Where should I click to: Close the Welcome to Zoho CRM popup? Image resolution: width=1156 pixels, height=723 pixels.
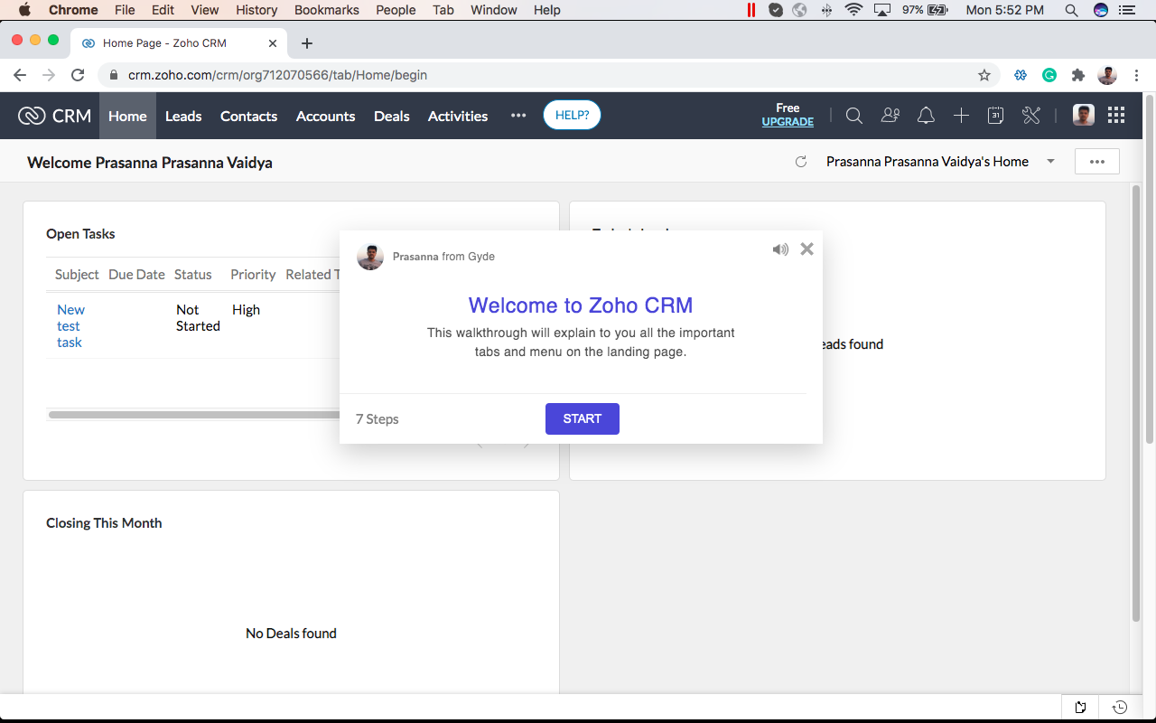[807, 249]
